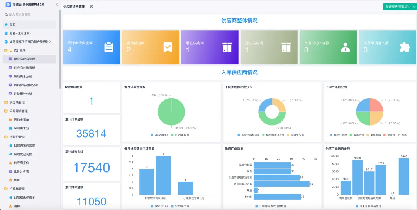This screenshot has width=417, height=210.
Task: Toggle 信息服务供应商 legend entry
Action: (x=273, y=135)
